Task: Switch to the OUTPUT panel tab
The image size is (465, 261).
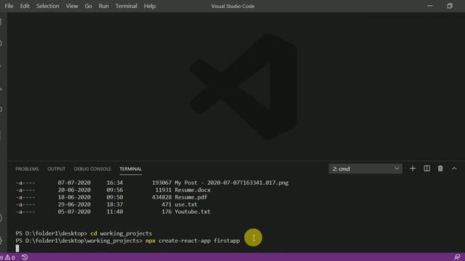Action: (57, 169)
